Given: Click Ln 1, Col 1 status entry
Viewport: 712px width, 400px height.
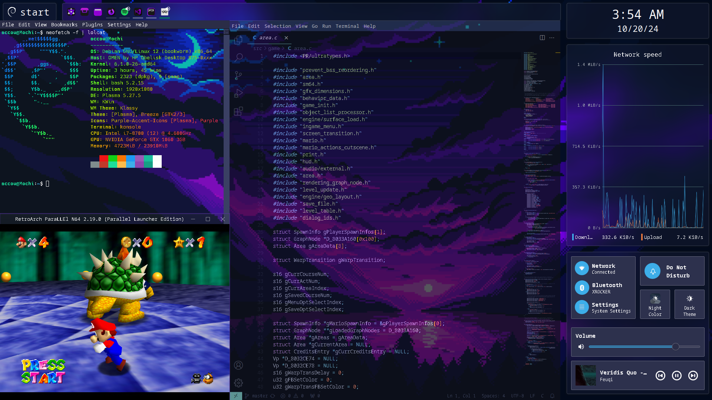Looking at the screenshot, I should [x=461, y=396].
